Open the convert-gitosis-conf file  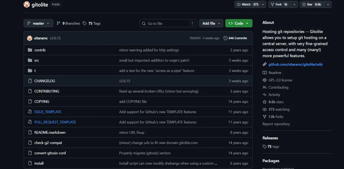50,153
